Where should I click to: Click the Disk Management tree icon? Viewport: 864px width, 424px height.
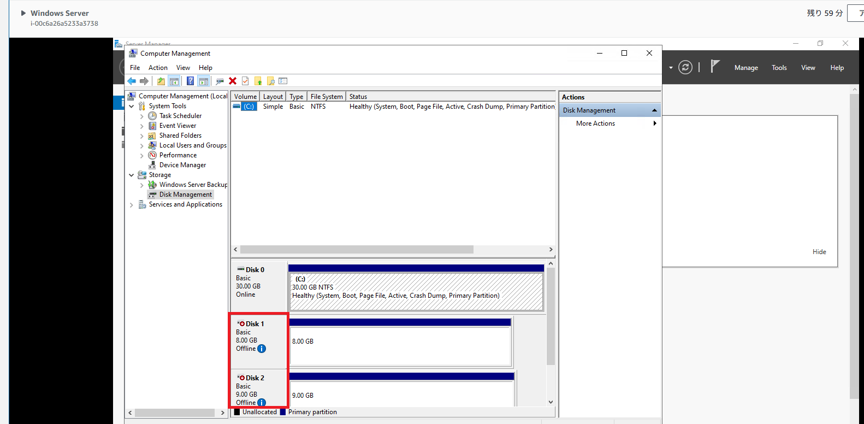152,195
